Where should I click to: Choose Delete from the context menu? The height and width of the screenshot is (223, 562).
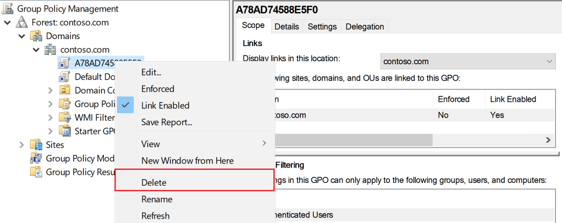(x=154, y=182)
